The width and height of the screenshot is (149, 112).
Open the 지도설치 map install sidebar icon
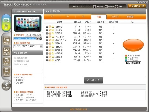pos(6,23)
